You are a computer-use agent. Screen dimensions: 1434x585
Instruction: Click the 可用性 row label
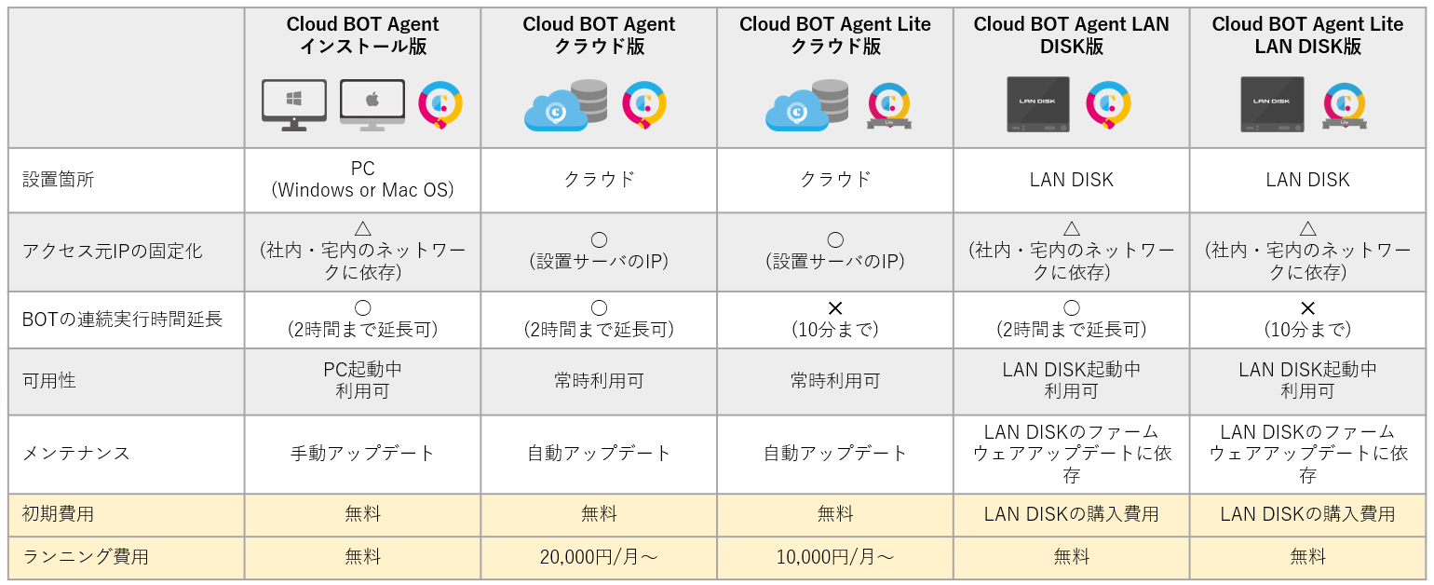[x=49, y=381]
